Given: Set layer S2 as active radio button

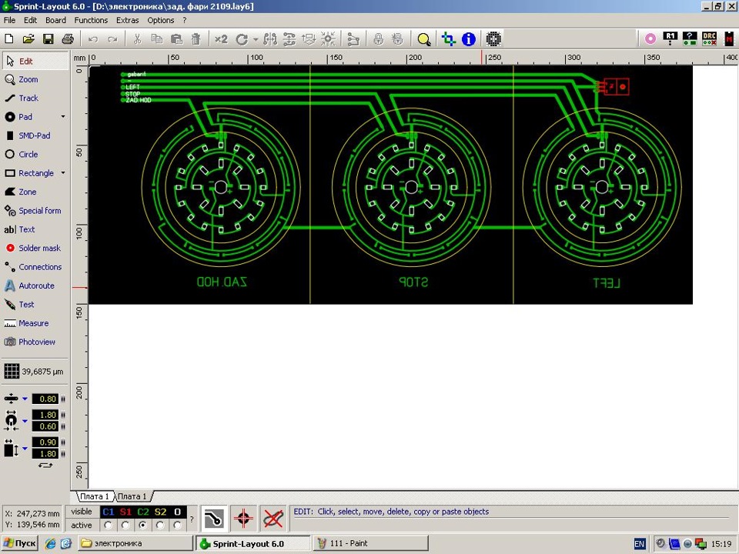Looking at the screenshot, I should [160, 525].
